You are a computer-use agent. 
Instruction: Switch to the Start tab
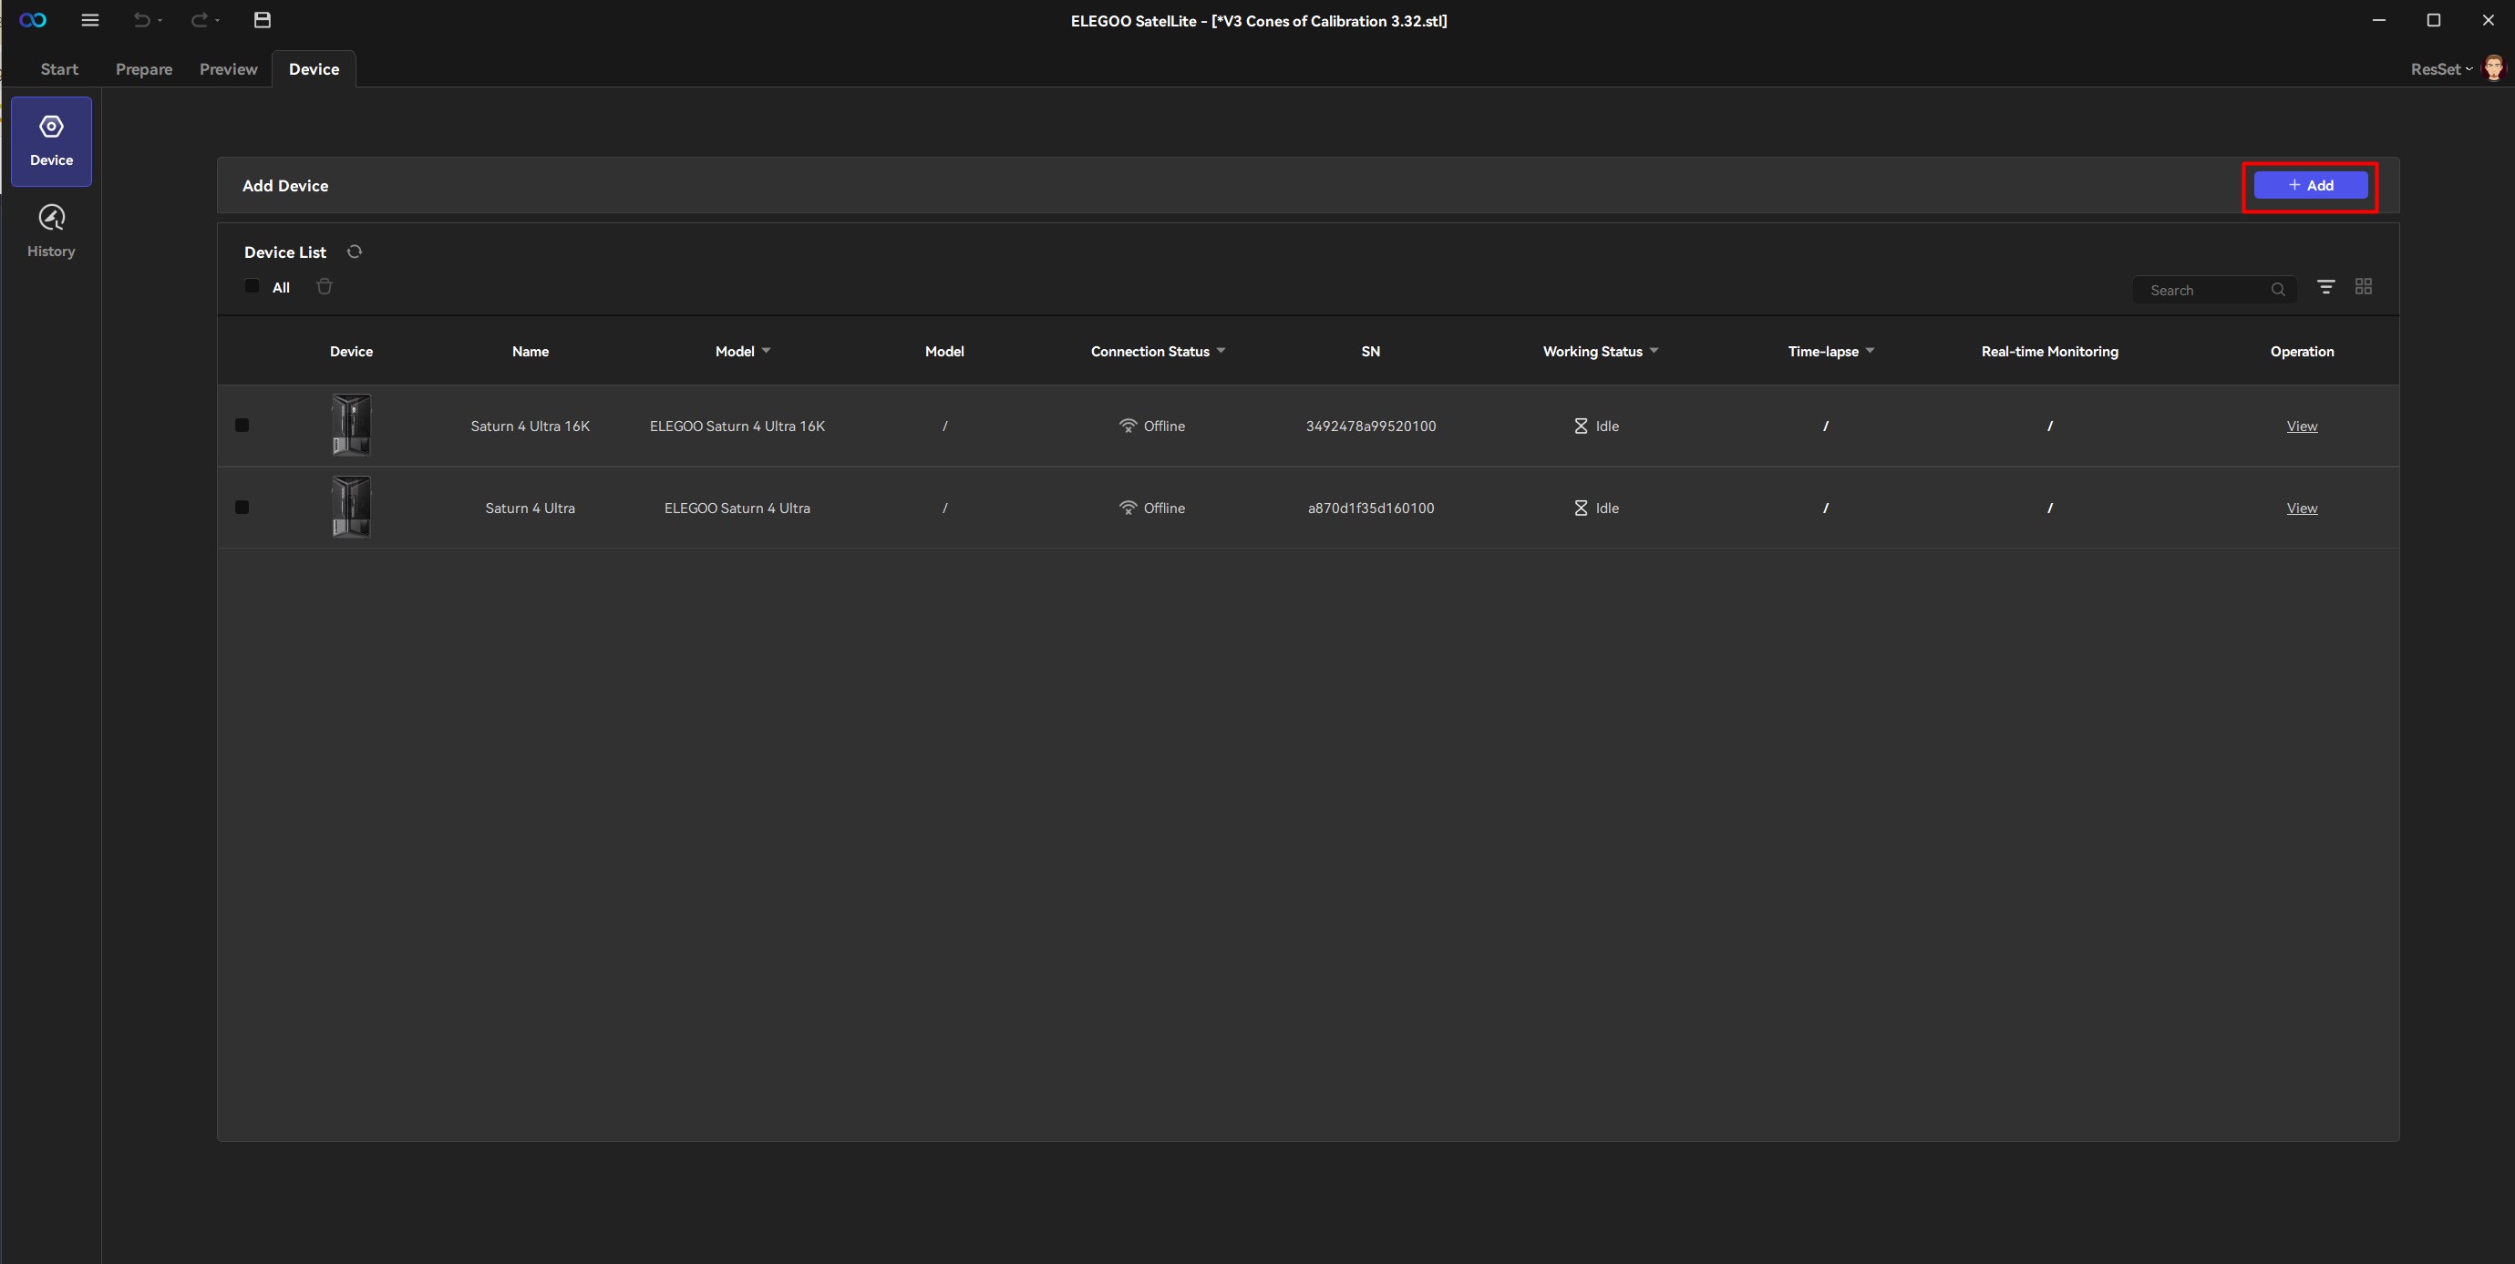59,69
